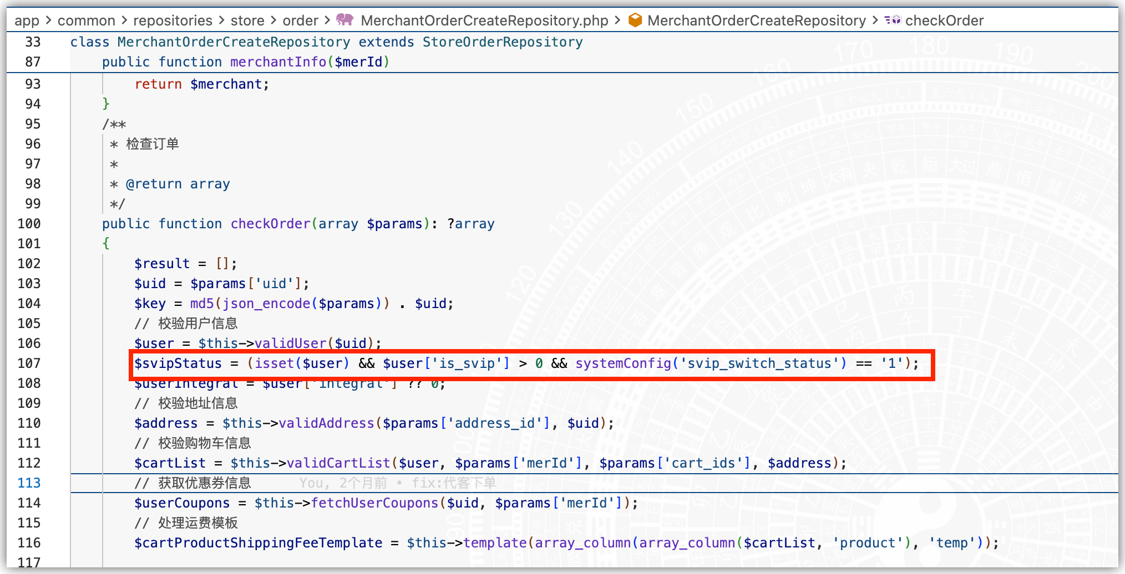Click 'systemConfig' call on line 107
Screen dimensions: 1125x574
[x=623, y=363]
